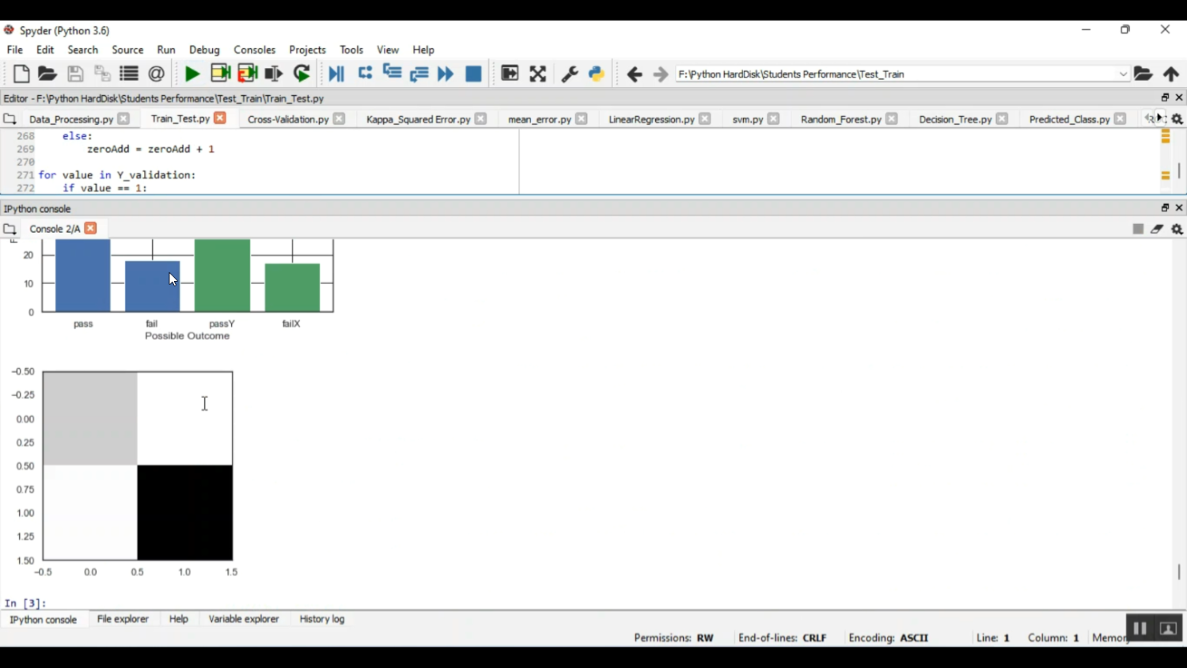Switch to the Variable explorer pane
Viewport: 1187px width, 668px height.
click(244, 619)
